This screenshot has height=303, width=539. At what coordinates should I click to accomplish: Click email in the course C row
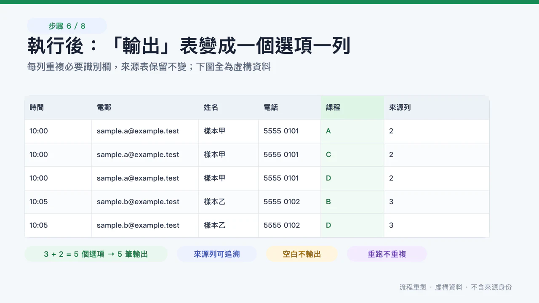tap(145, 155)
